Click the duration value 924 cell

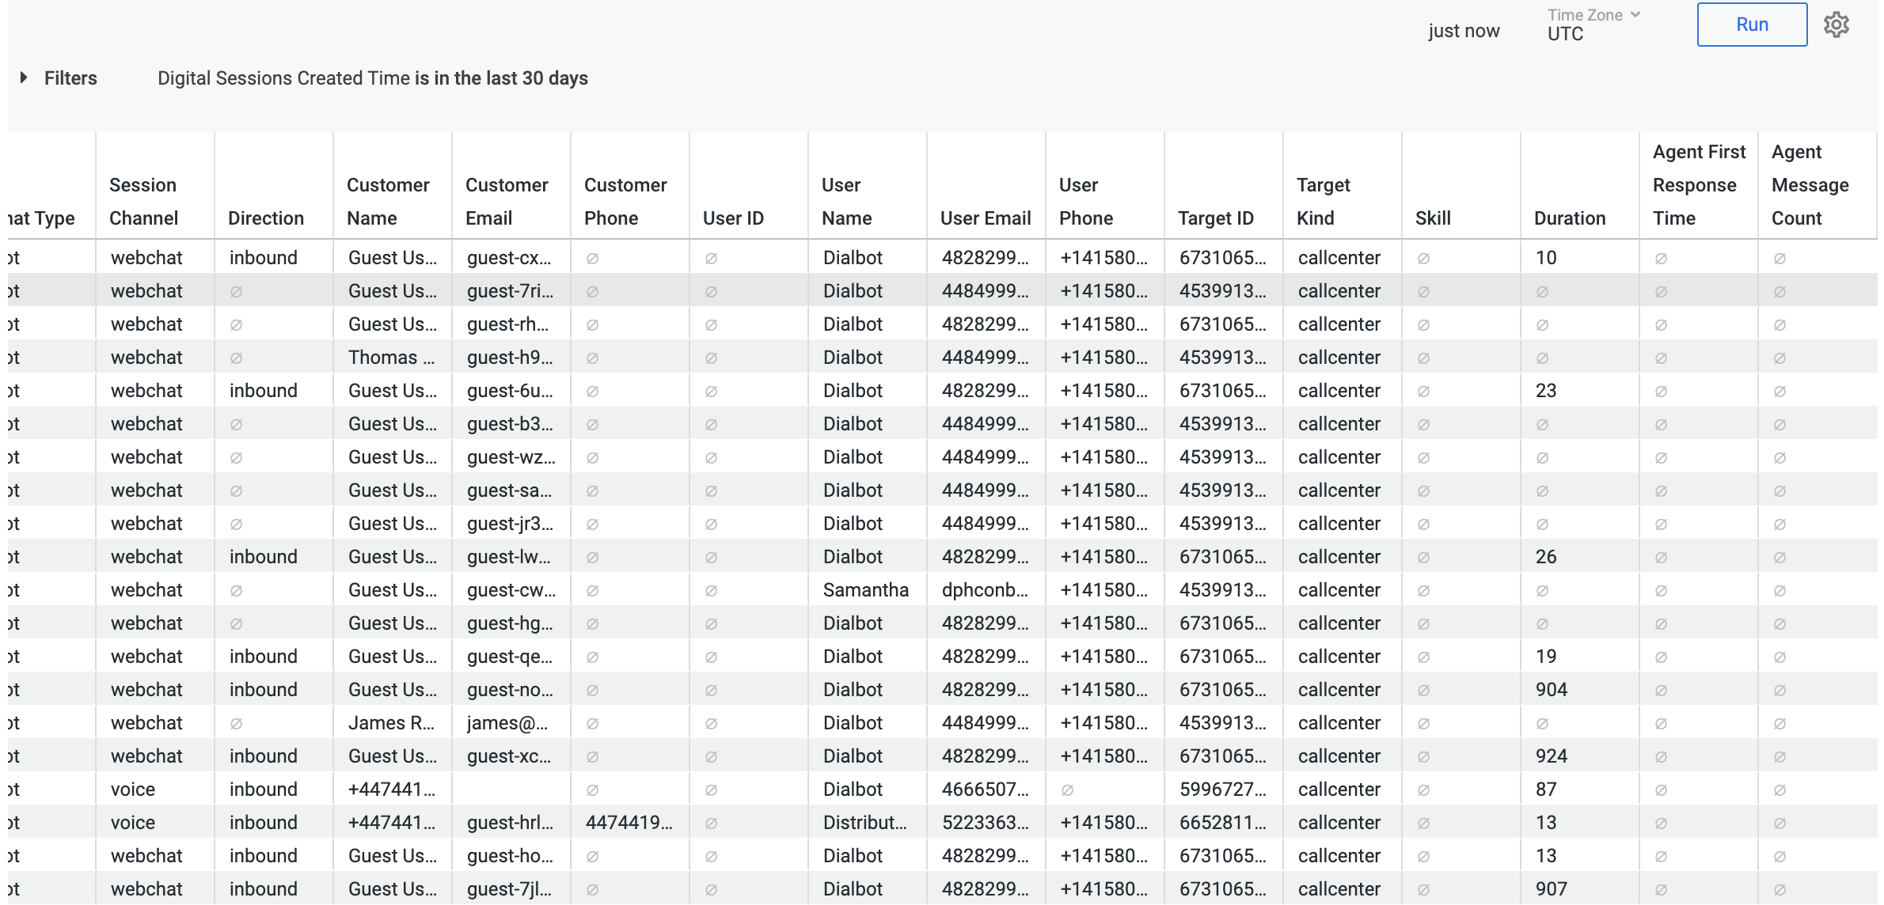[x=1551, y=756]
